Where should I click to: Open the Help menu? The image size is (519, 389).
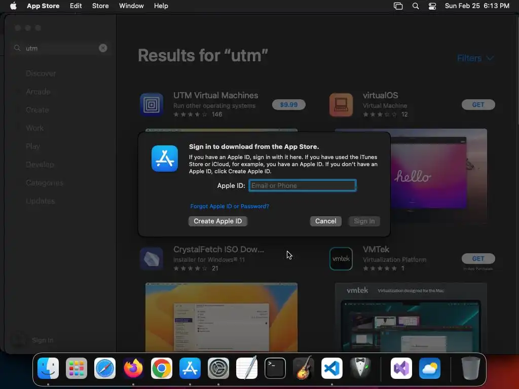point(161,6)
